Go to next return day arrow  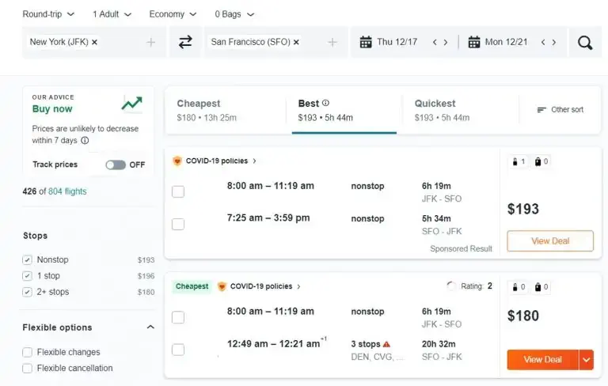pos(554,42)
